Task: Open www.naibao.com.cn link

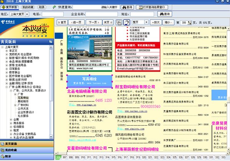Action: point(136,111)
